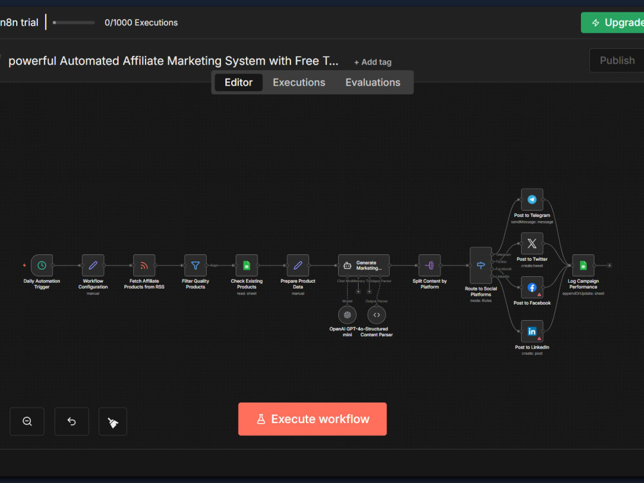Open the Generate Marketing agent node

364,265
